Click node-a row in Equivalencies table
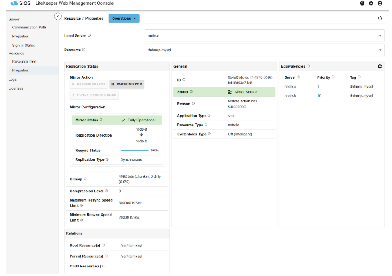 (x=332, y=86)
